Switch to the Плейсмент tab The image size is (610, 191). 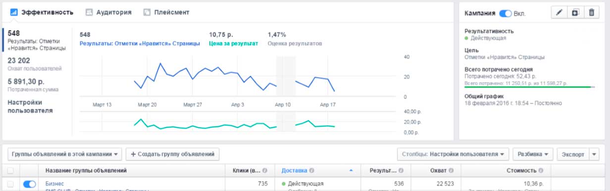coord(166,12)
